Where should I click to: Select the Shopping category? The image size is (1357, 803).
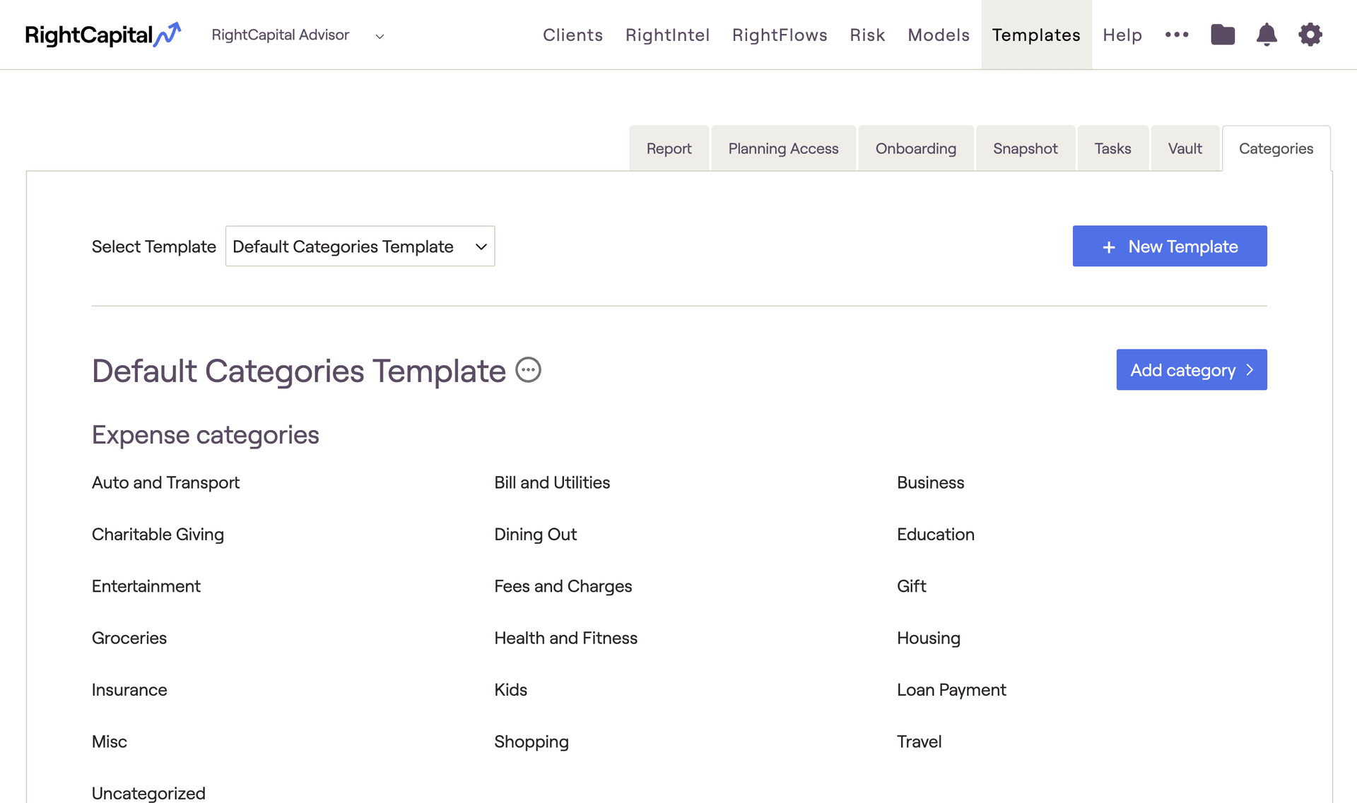tap(531, 742)
